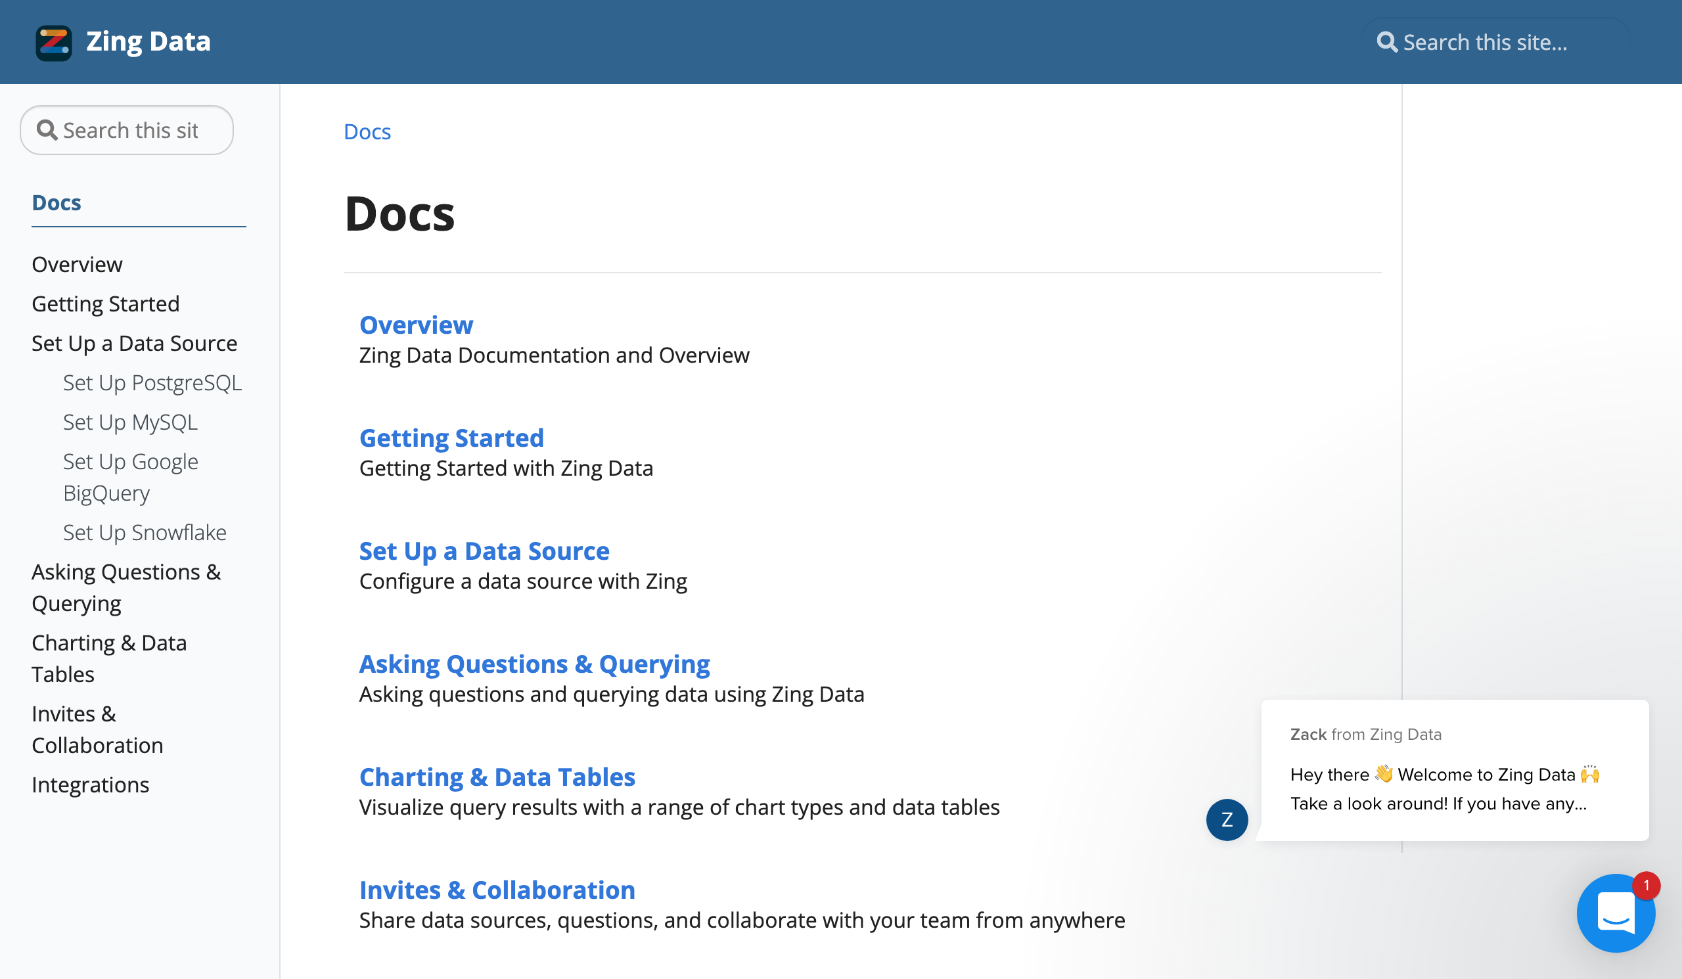Viewport: 1682px width, 979px height.
Task: Open the Zack from Zing Data chat message
Action: click(x=1455, y=770)
